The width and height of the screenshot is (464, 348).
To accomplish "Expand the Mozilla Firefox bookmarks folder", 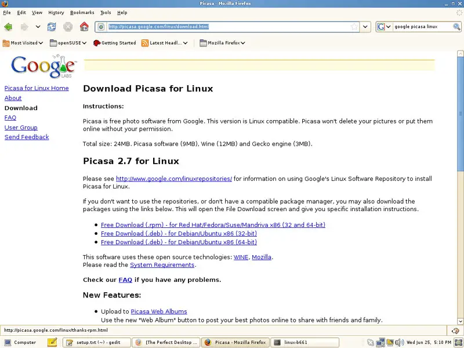I will (x=223, y=43).
